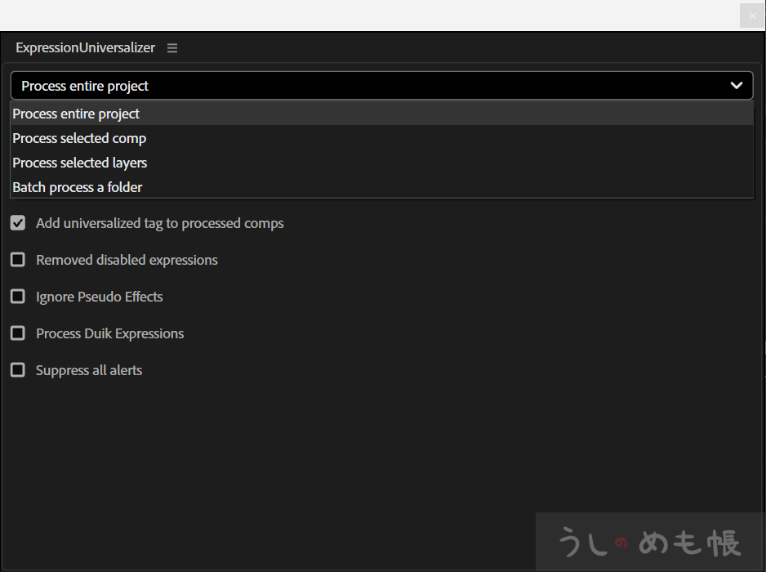Choose the highlighted 'Process entire project' list option
The height and width of the screenshot is (572, 766).
(x=76, y=114)
